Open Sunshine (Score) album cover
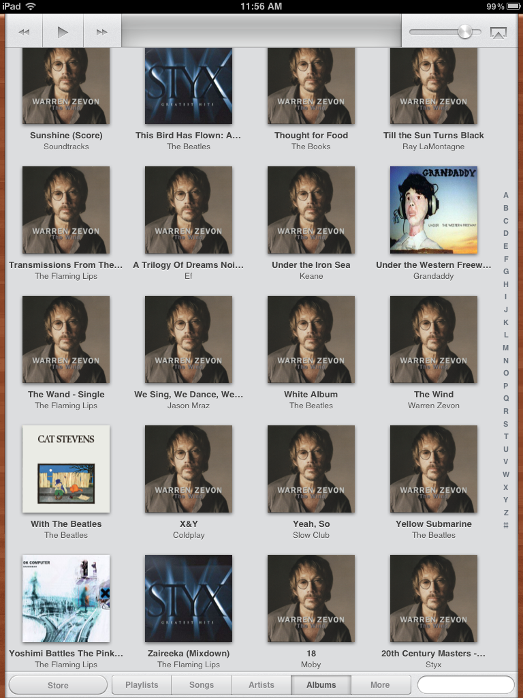 (66, 86)
